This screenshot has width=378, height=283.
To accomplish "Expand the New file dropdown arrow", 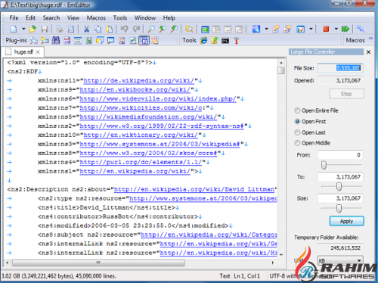I will (x=23, y=29).
